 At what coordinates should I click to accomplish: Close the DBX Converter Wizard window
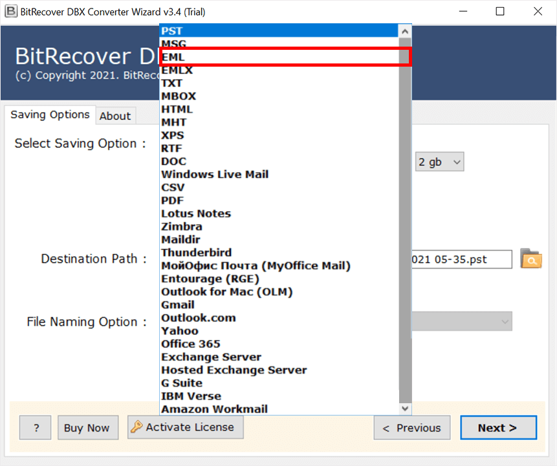point(538,12)
